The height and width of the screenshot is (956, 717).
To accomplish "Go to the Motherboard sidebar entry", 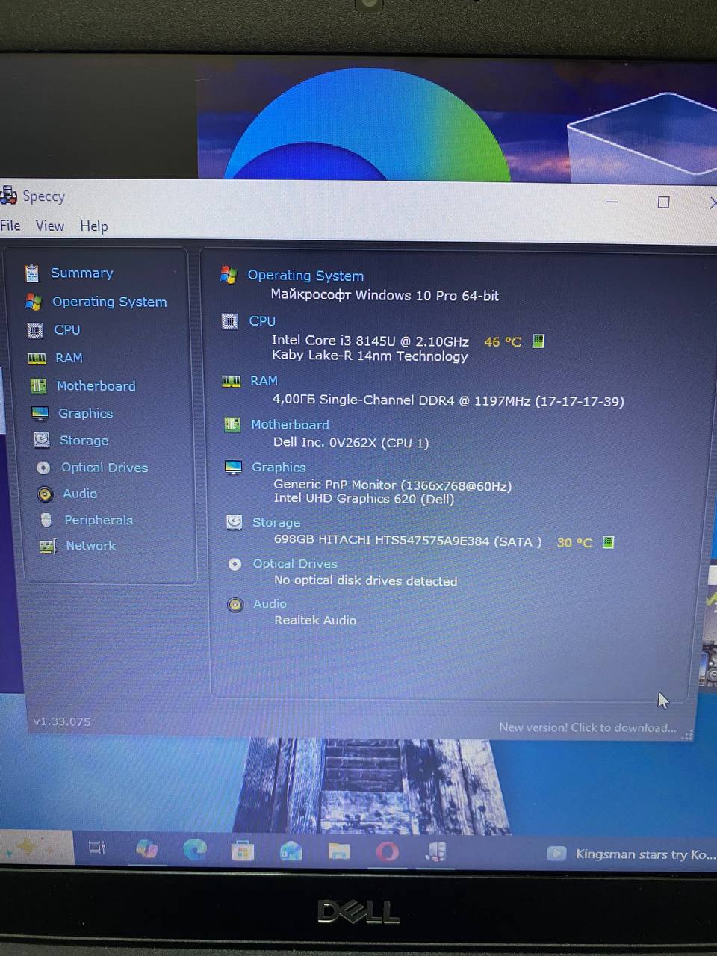I will click(x=96, y=386).
